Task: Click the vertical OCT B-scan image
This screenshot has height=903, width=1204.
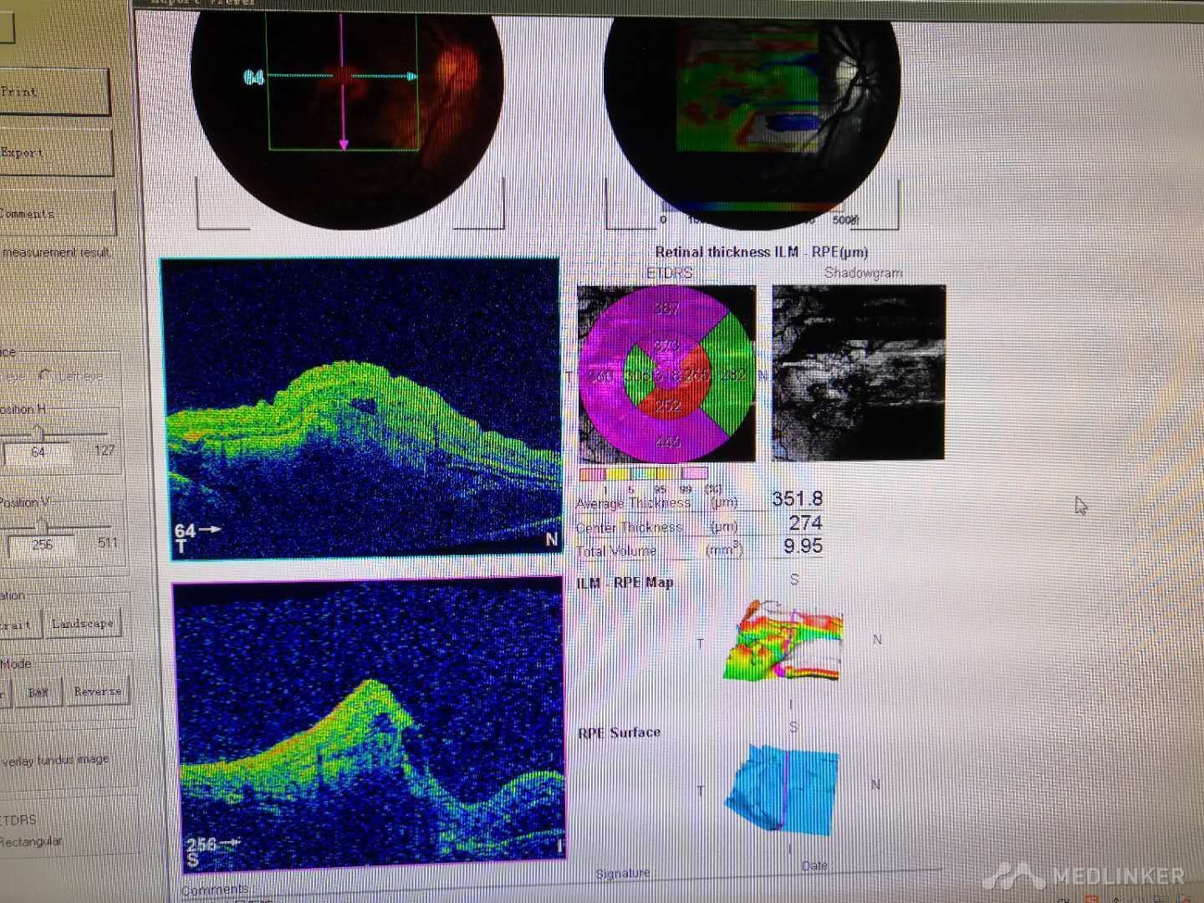Action: [369, 719]
